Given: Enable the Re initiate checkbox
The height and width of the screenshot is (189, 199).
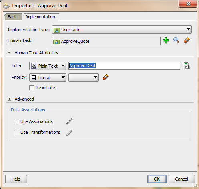Looking at the screenshot, I should 32,88.
